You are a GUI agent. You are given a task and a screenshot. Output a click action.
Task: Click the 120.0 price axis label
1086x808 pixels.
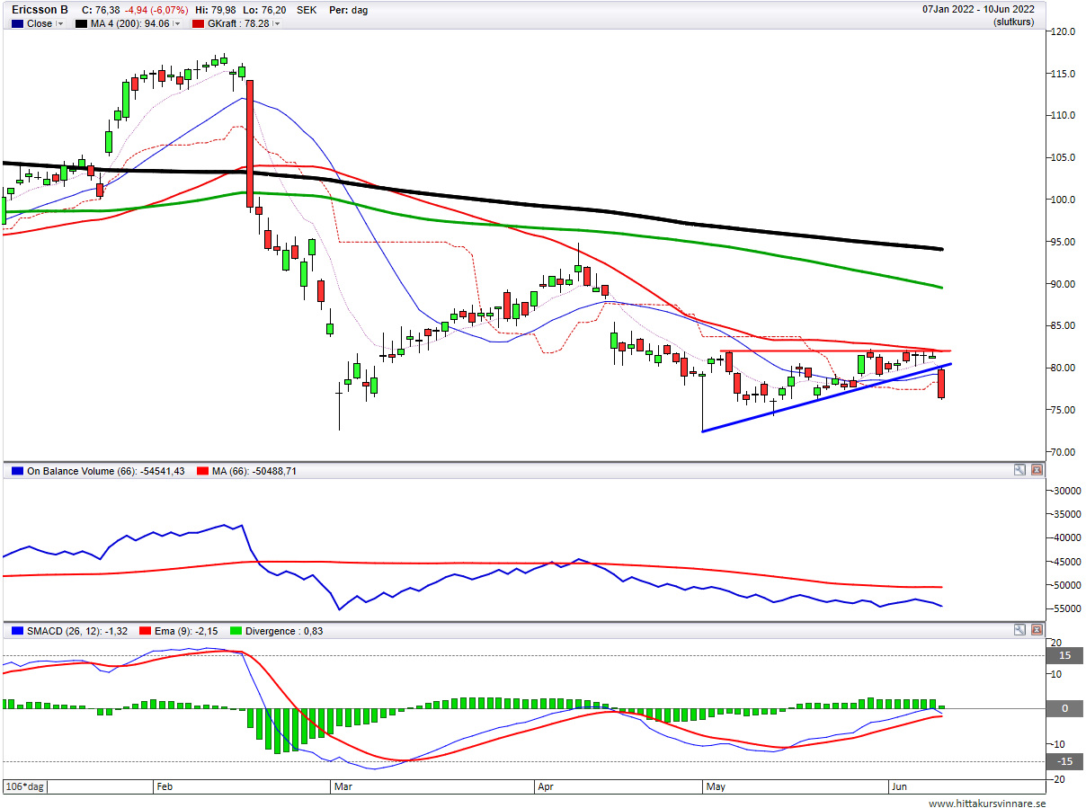[x=1064, y=31]
